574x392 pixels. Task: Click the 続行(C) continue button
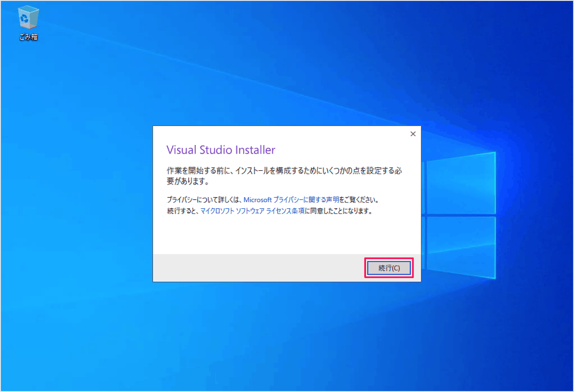(x=389, y=268)
